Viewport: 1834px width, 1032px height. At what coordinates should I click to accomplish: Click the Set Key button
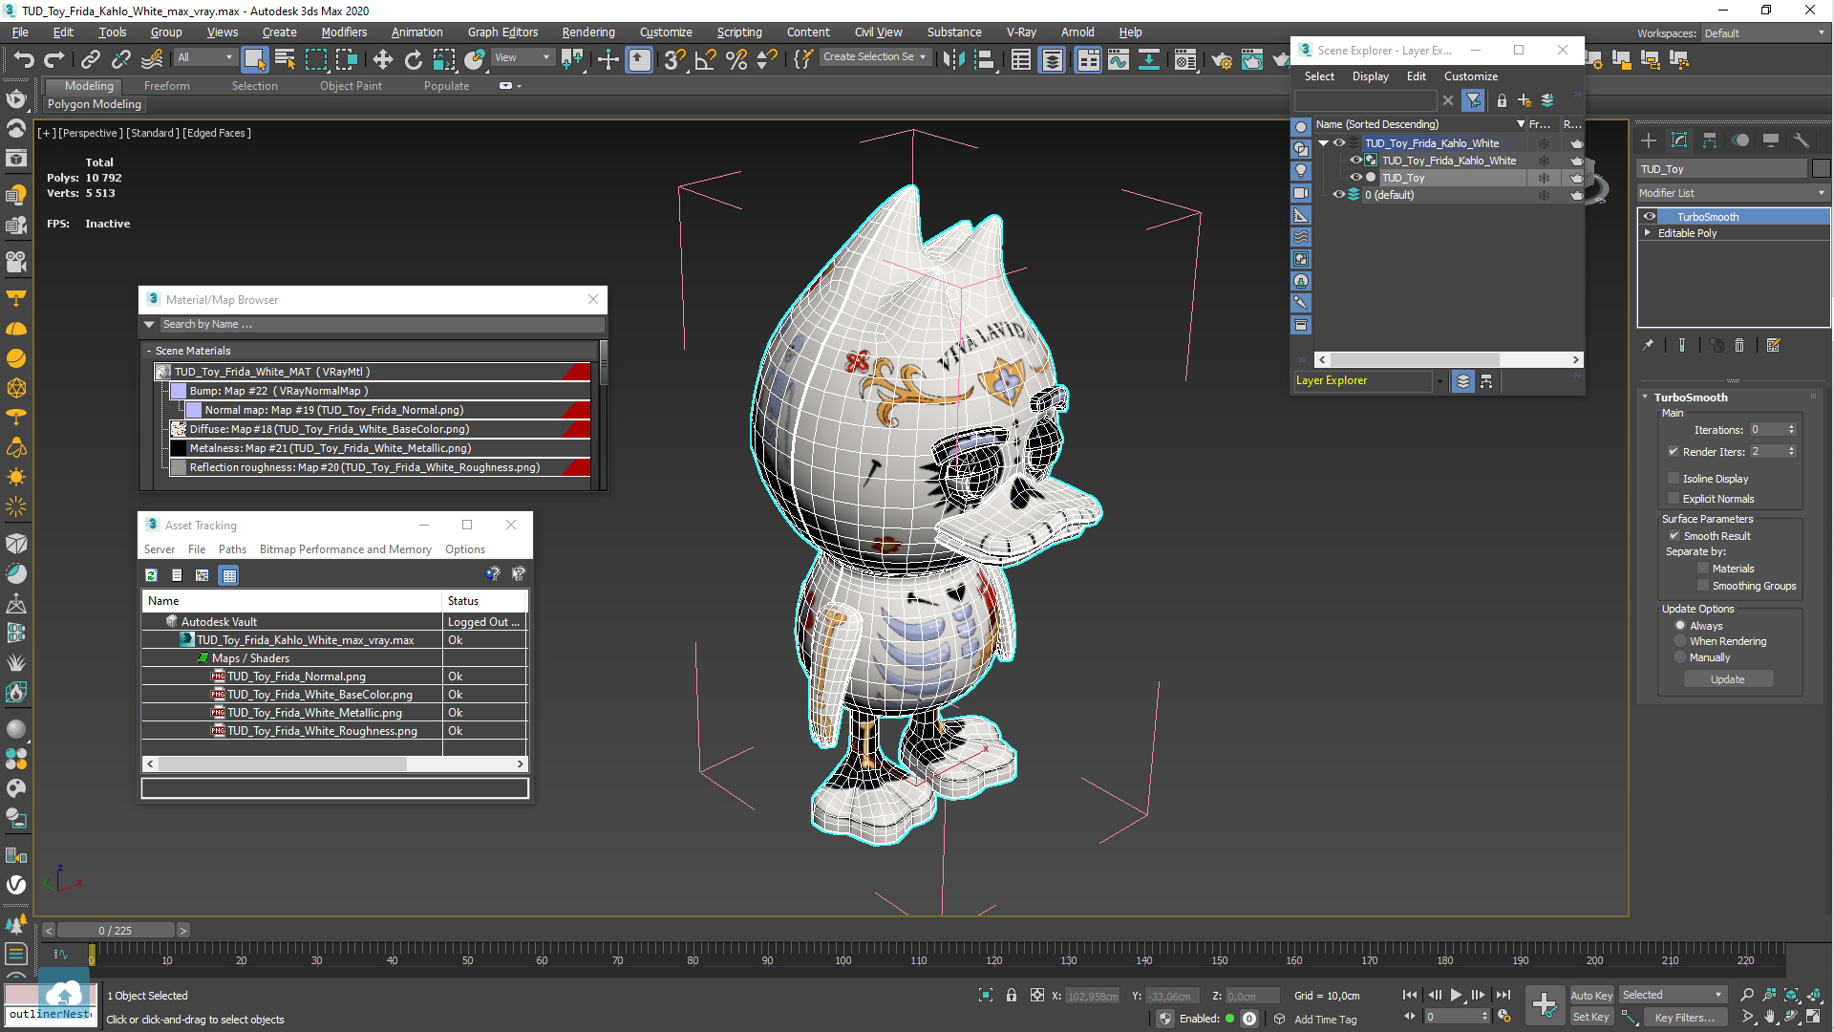(1590, 1018)
